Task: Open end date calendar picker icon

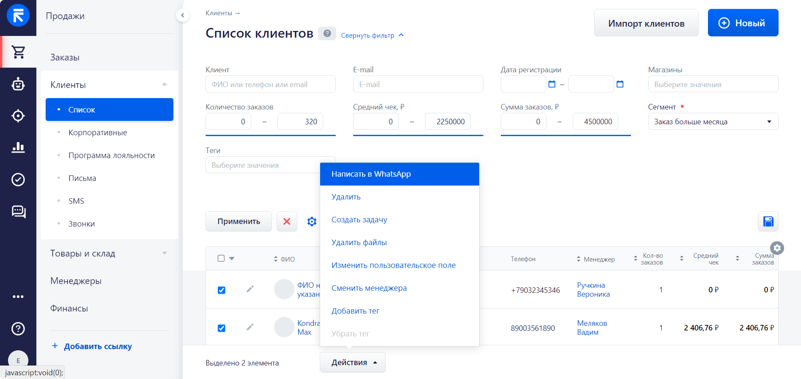Action: click(x=620, y=84)
